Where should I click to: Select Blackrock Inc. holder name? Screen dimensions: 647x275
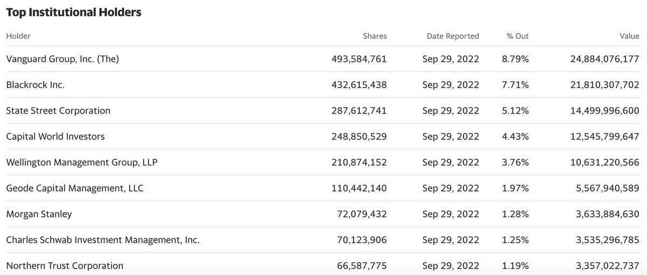[36, 85]
